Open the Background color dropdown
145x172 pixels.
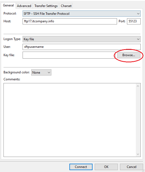click(41, 72)
